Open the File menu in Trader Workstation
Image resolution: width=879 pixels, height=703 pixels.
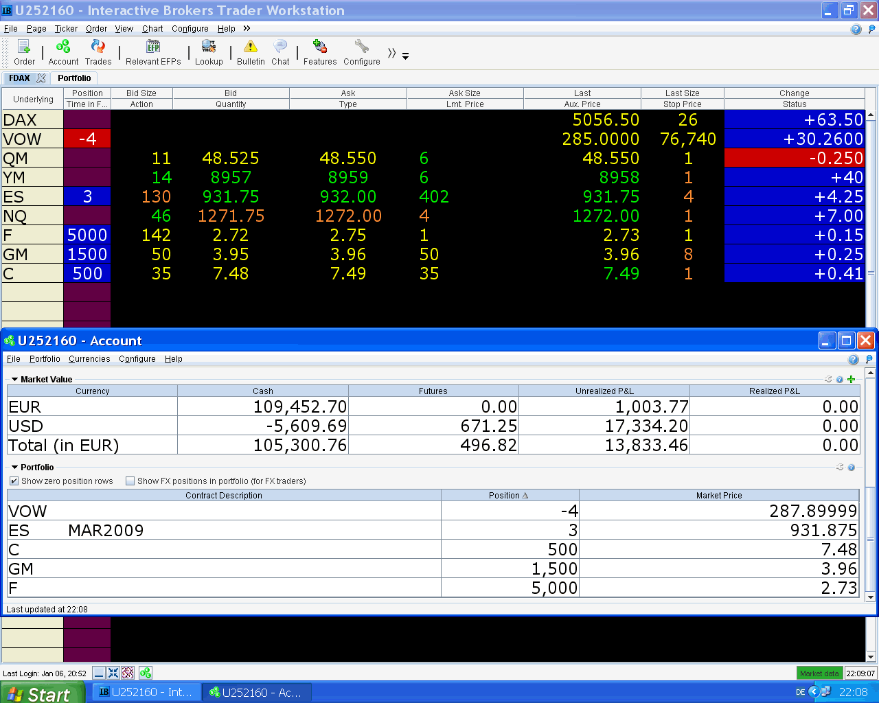click(x=11, y=29)
